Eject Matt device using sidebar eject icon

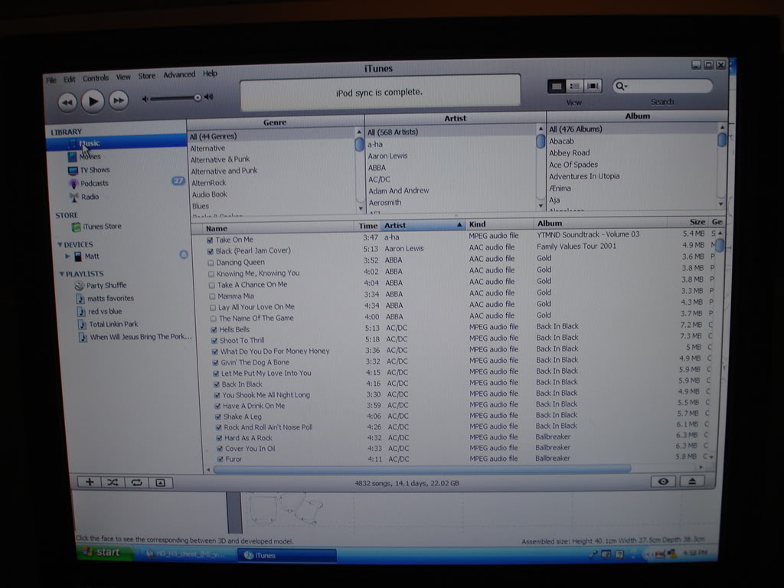coord(184,254)
